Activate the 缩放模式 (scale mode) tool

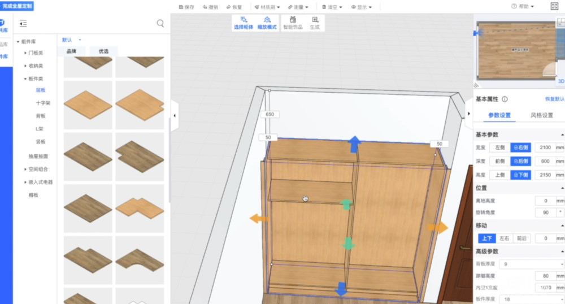(267, 20)
